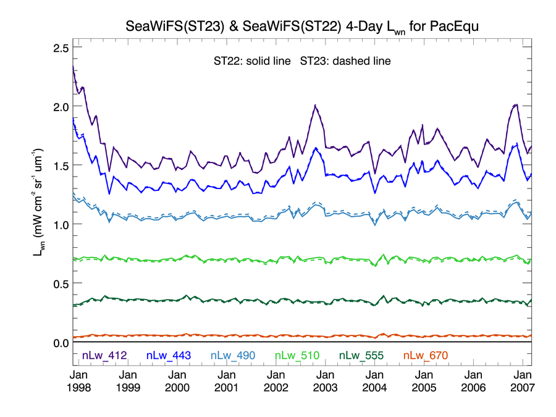Click the x-axis label Jan 2001
This screenshot has height=417, width=556.
pos(227,381)
